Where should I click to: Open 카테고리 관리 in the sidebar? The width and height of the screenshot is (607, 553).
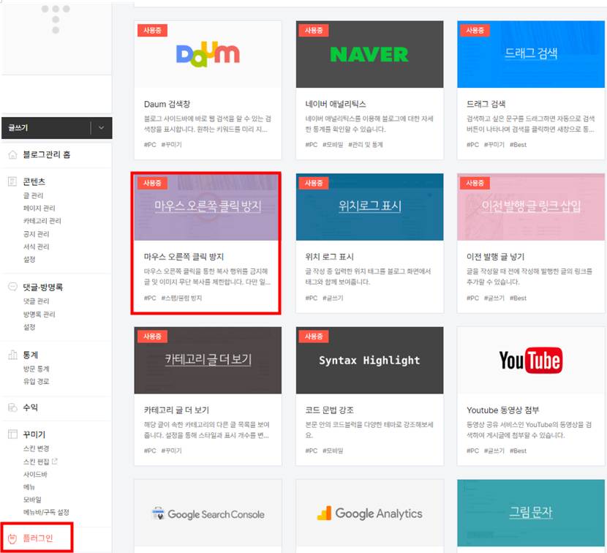coord(42,221)
